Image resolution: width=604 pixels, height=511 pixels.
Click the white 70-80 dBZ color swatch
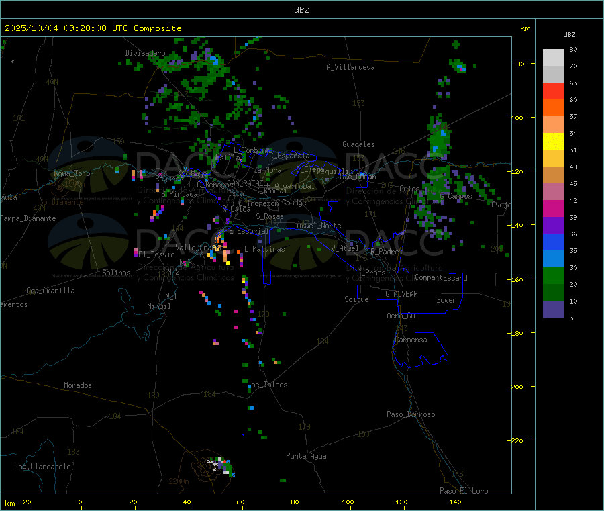[553, 58]
